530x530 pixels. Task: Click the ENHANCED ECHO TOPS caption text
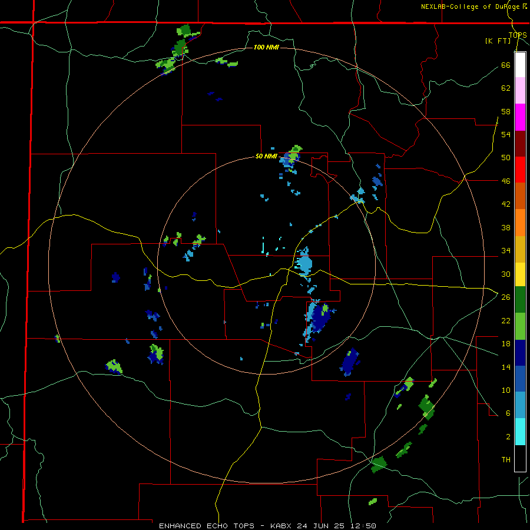pyautogui.click(x=207, y=526)
